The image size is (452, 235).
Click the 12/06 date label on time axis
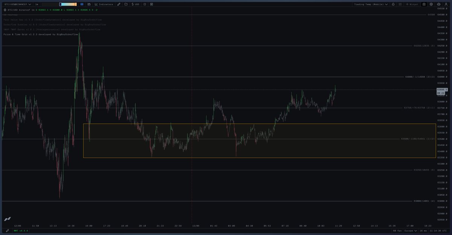(x=18, y=226)
